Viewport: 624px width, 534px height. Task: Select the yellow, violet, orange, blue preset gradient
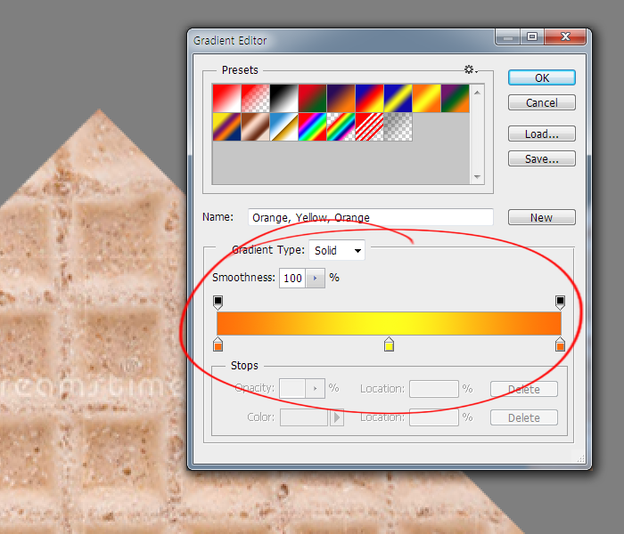226,126
